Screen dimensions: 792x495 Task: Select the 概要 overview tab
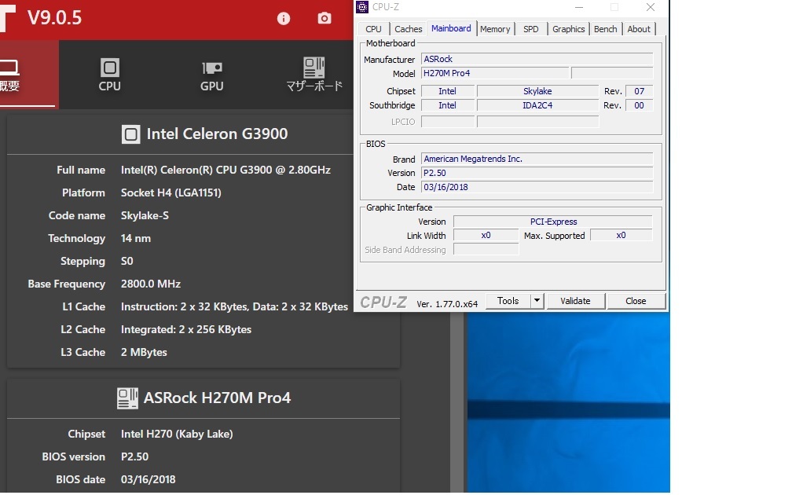[9, 75]
